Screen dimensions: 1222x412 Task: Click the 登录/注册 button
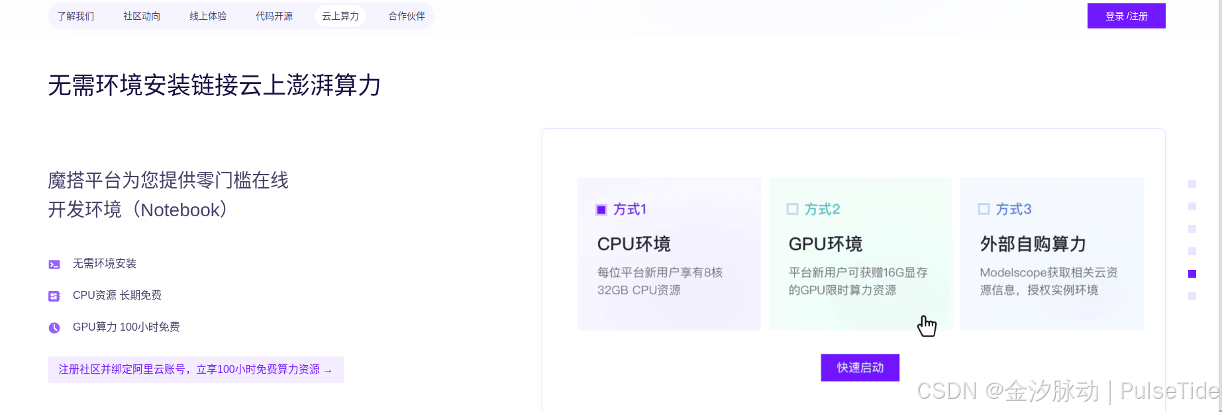click(1126, 16)
